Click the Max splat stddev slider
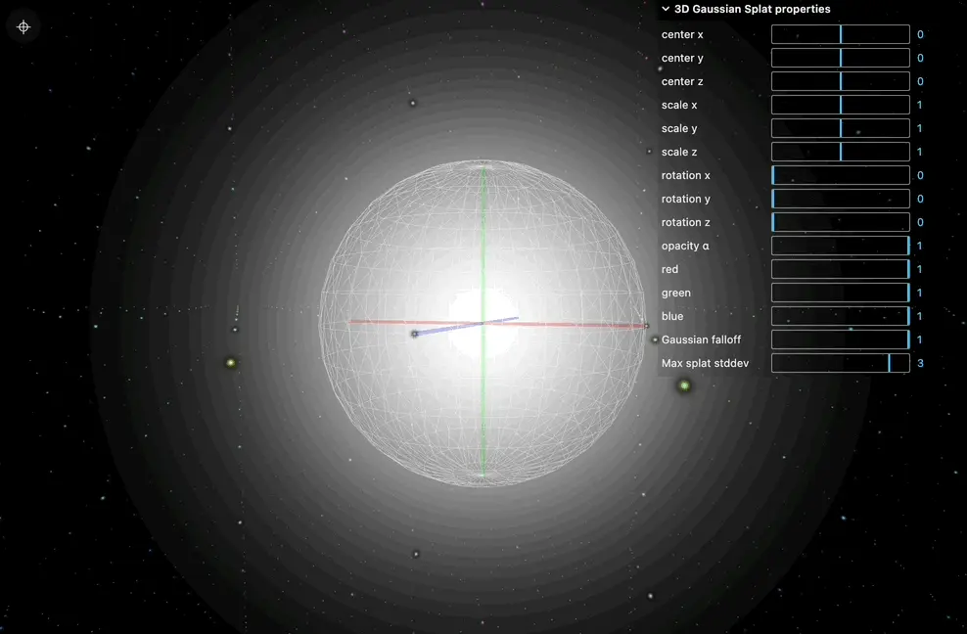The width and height of the screenshot is (967, 634). coord(840,363)
